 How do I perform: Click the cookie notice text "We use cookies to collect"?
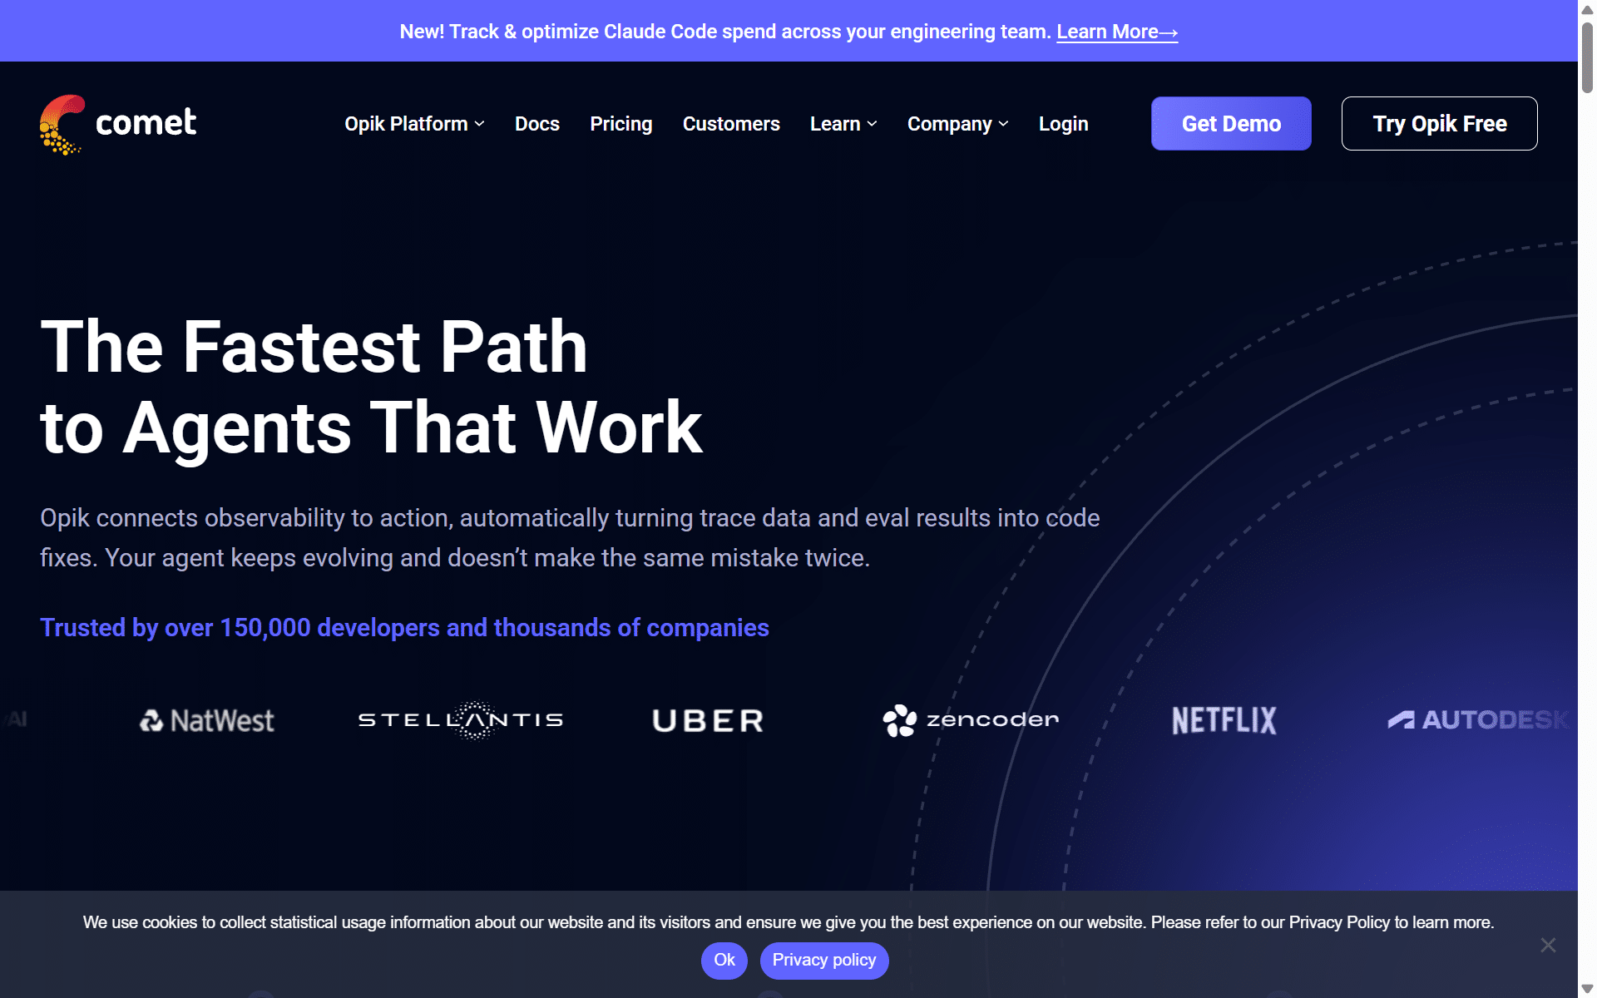[x=789, y=922]
